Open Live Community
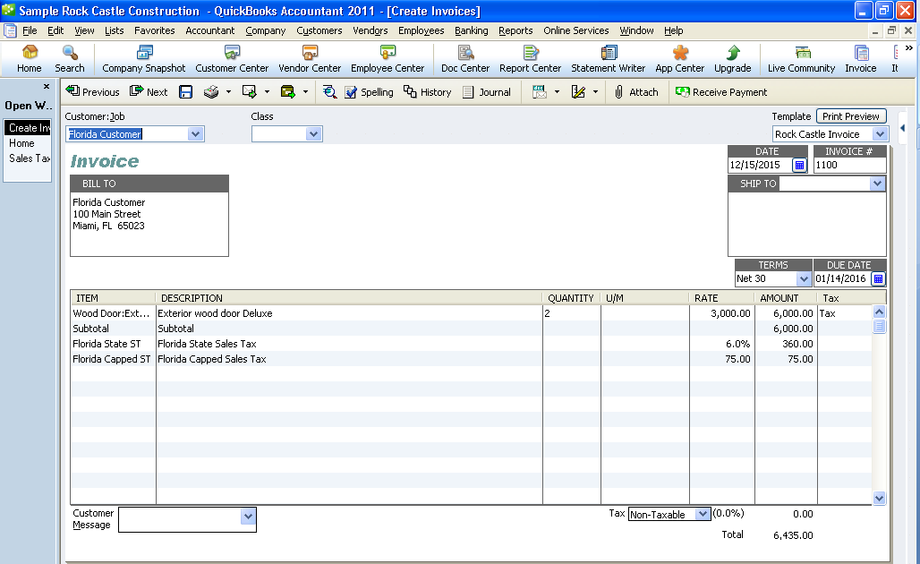920x564 pixels. click(x=801, y=59)
